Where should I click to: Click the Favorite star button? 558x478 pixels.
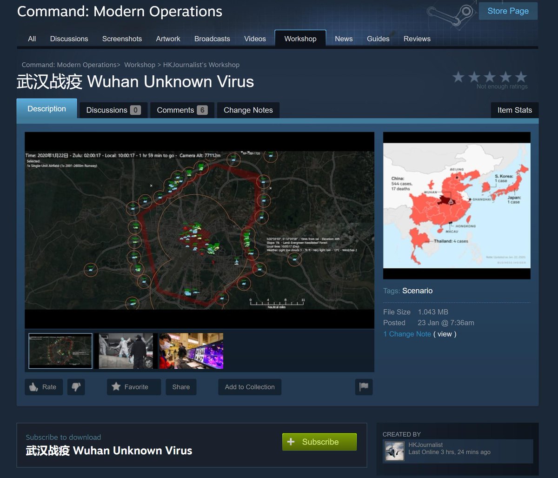(x=134, y=387)
